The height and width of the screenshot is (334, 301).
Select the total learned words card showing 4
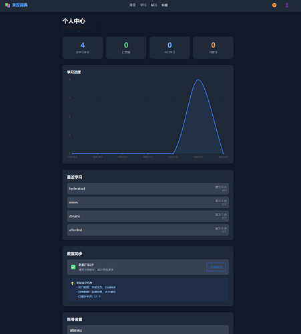[x=83, y=48]
